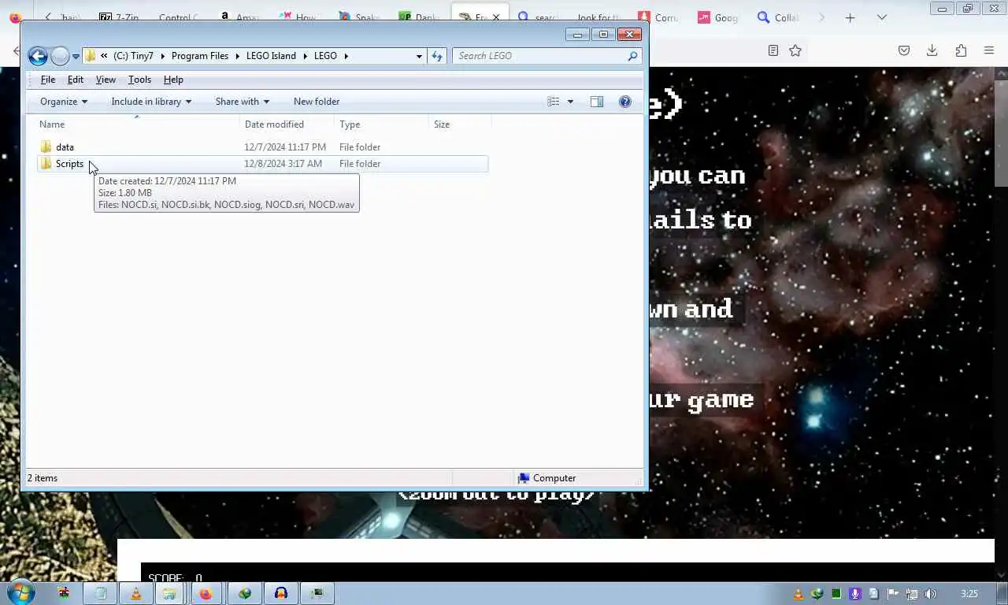Screen dimensions: 1008x605
Task: Click the blue Help question mark icon
Action: tap(625, 102)
